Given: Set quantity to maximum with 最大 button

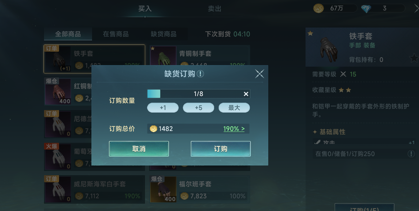Looking at the screenshot, I should tap(234, 108).
